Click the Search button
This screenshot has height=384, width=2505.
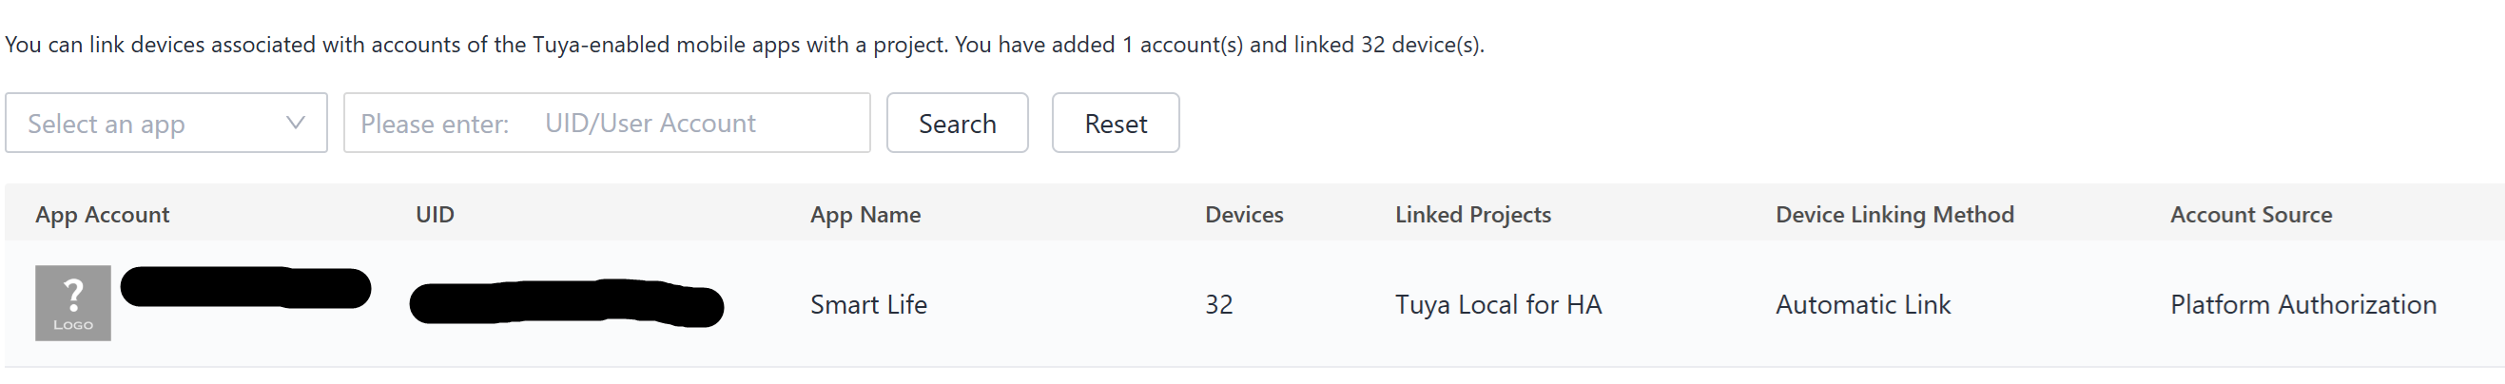pyautogui.click(x=957, y=123)
